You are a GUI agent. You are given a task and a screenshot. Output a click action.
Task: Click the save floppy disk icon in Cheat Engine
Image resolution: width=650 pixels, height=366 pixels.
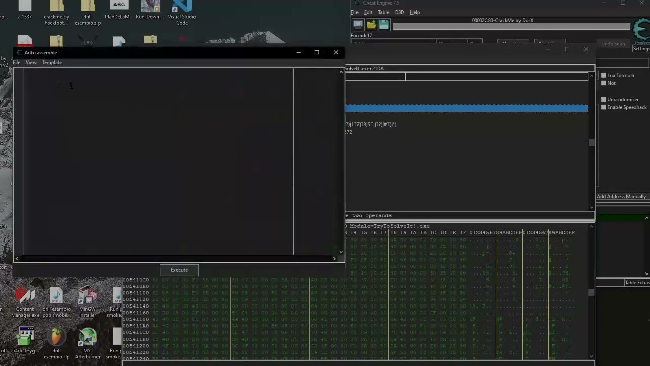pos(383,25)
